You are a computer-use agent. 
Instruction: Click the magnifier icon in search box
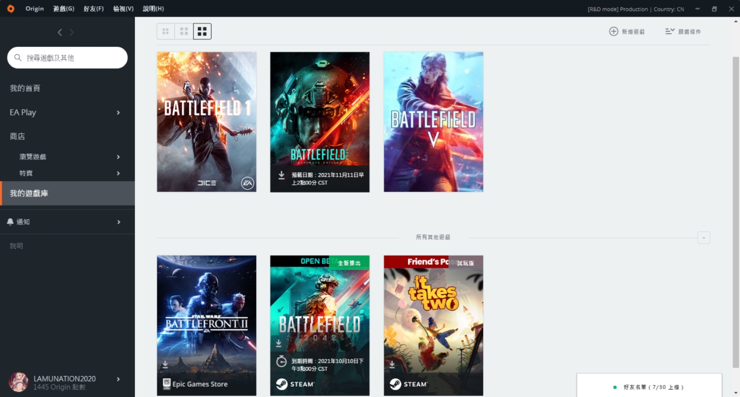(18, 58)
